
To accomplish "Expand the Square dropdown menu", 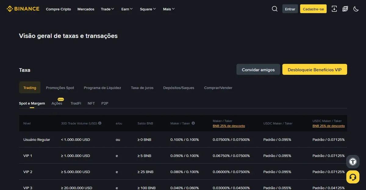I will tap(148, 9).
